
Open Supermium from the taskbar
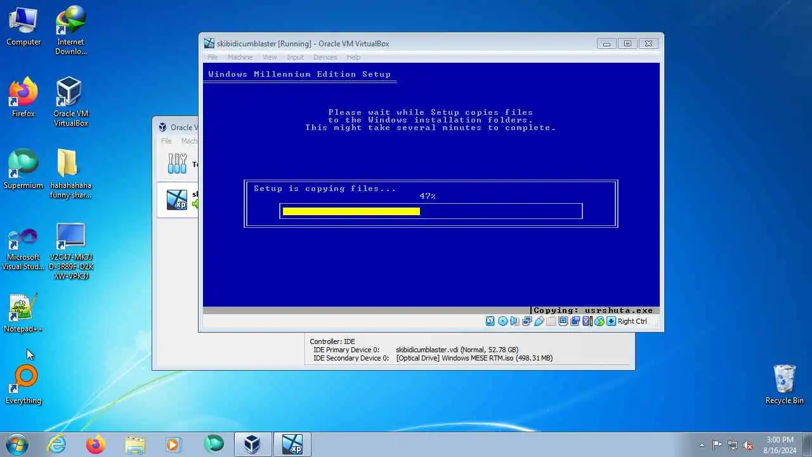[213, 444]
